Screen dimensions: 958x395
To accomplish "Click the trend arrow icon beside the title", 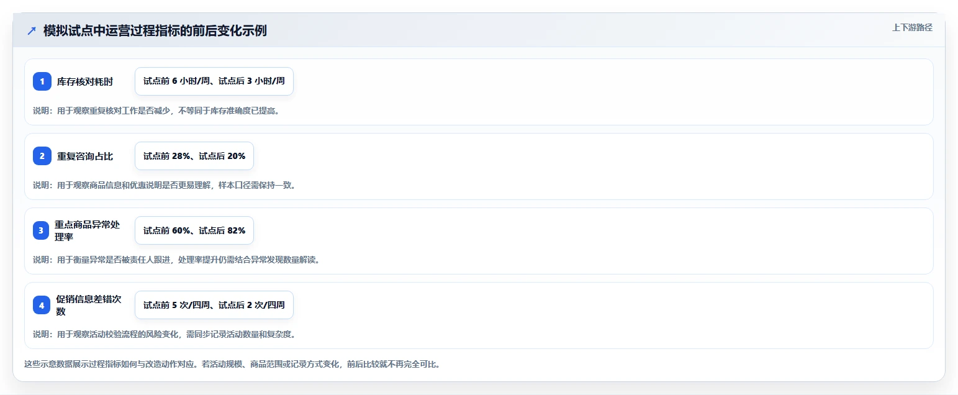I will click(32, 30).
